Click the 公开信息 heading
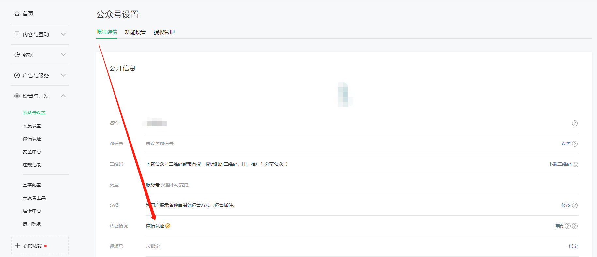This screenshot has width=597, height=257. 122,68
